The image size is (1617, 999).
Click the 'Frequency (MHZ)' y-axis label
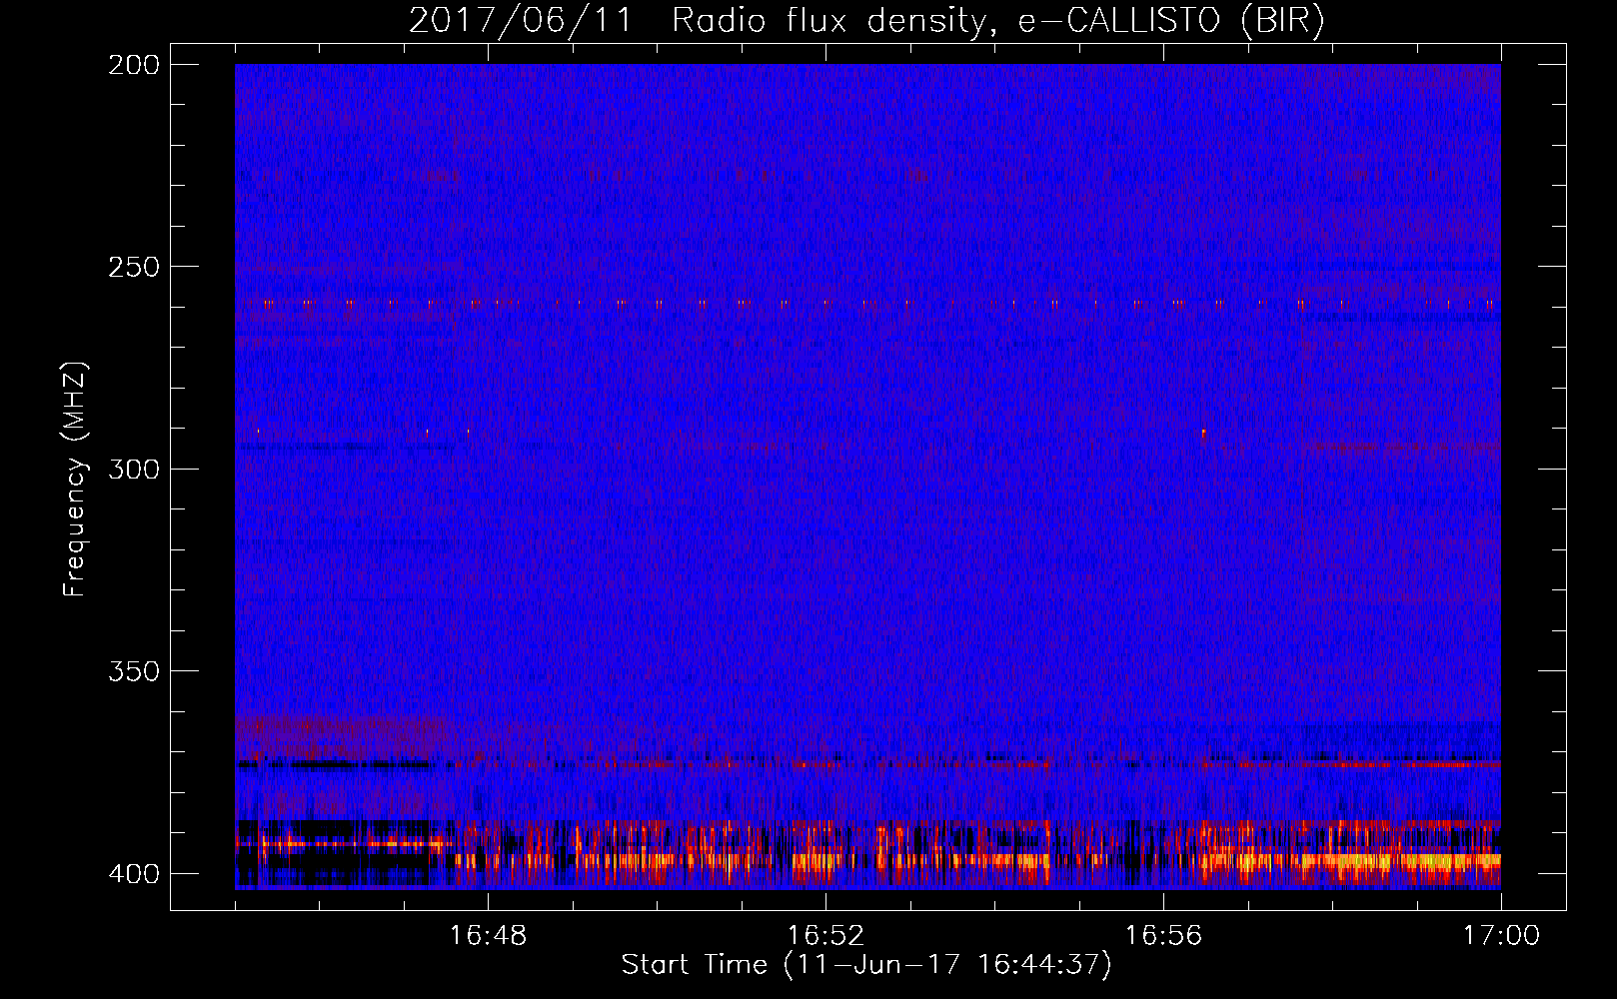(75, 480)
